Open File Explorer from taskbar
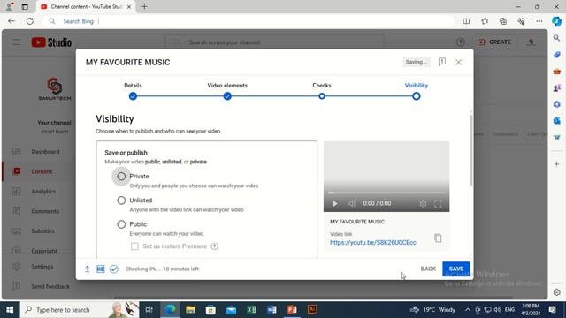 tap(191, 310)
